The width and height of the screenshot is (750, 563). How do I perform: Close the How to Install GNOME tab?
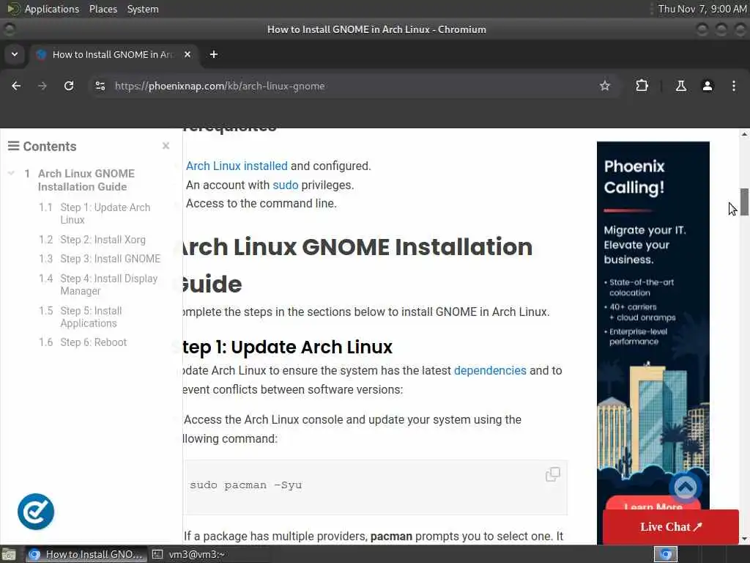click(187, 54)
